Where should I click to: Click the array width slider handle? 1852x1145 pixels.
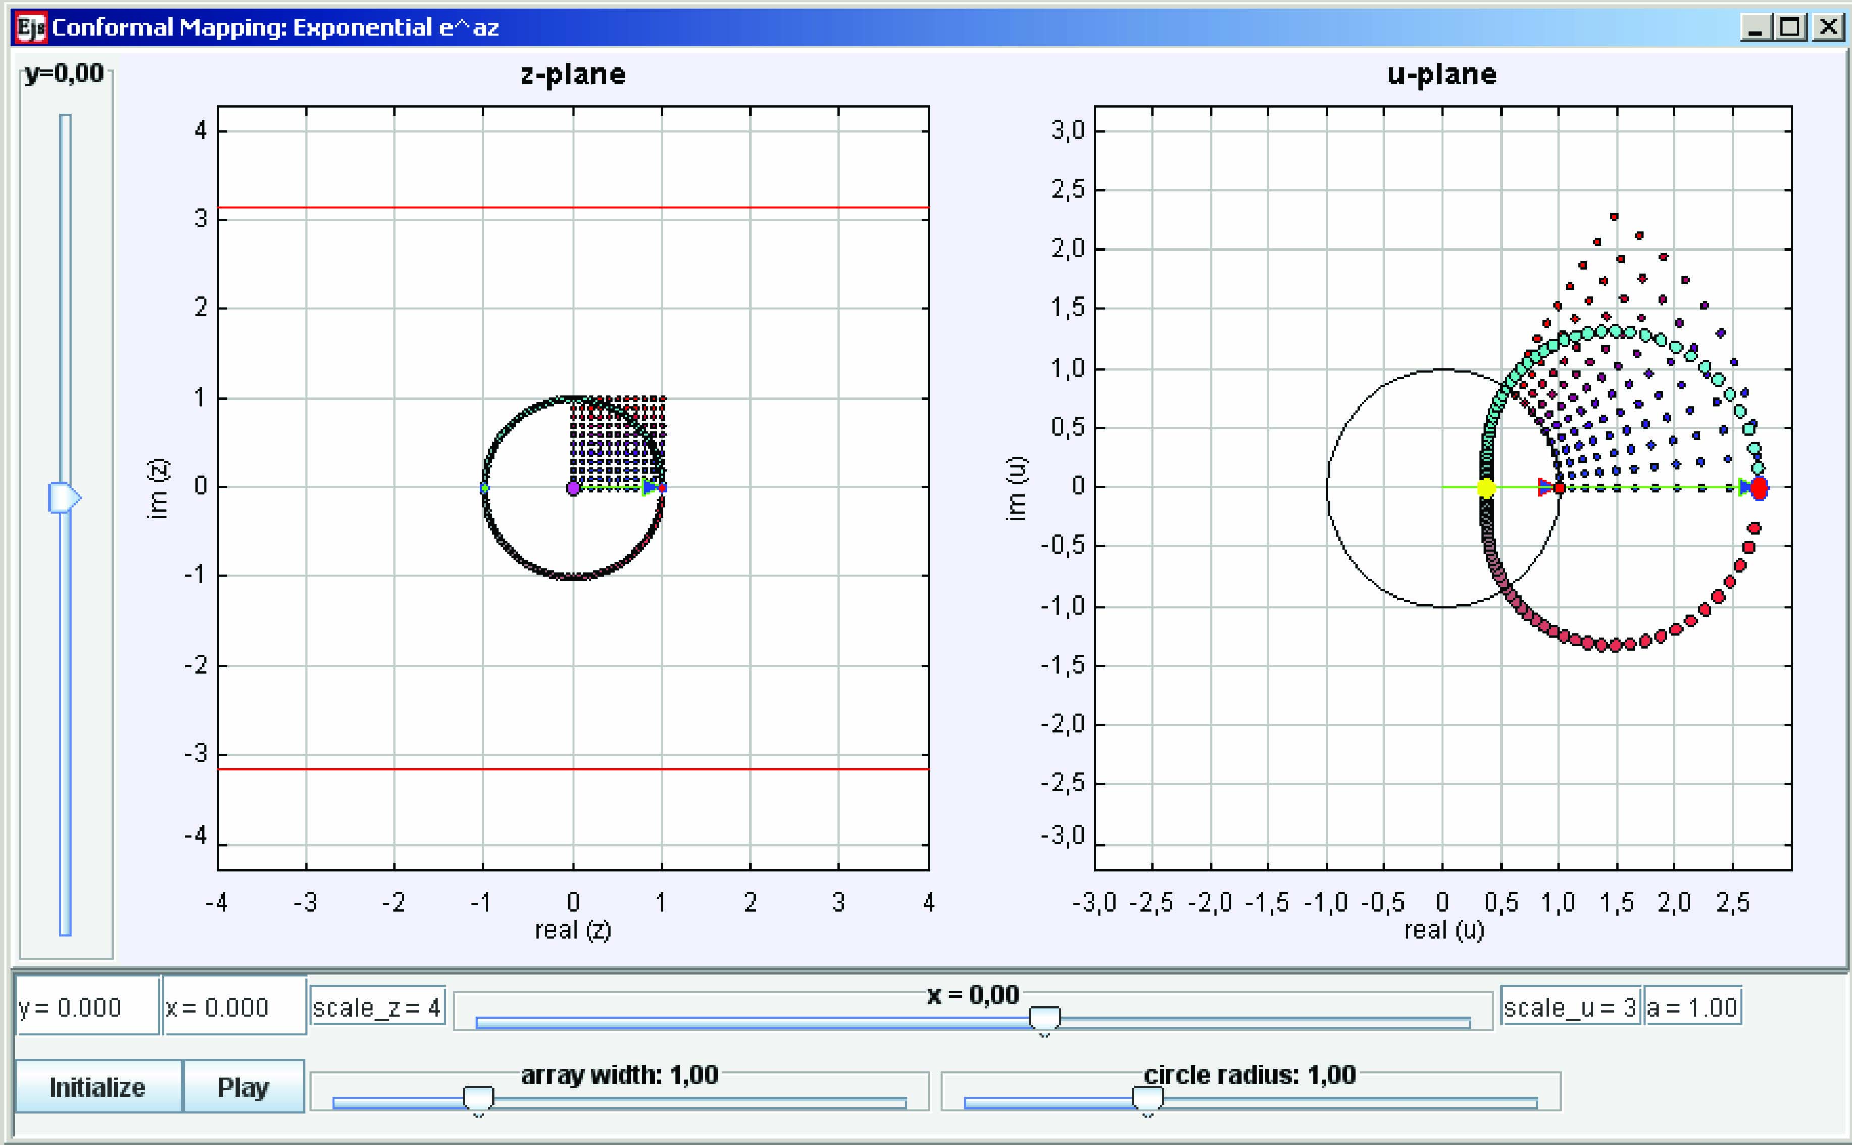click(x=478, y=1101)
